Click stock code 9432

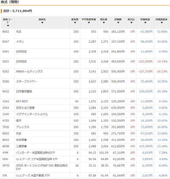coord(6,91)
